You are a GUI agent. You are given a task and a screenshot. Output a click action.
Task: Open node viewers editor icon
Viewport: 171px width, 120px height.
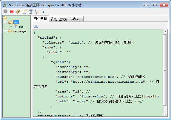pyautogui.click(x=37, y=11)
